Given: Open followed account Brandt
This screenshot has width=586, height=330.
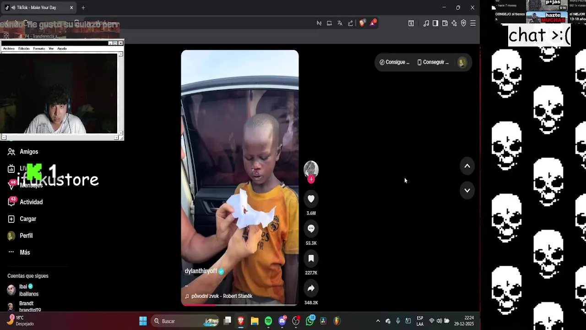Looking at the screenshot, I should click(23, 307).
